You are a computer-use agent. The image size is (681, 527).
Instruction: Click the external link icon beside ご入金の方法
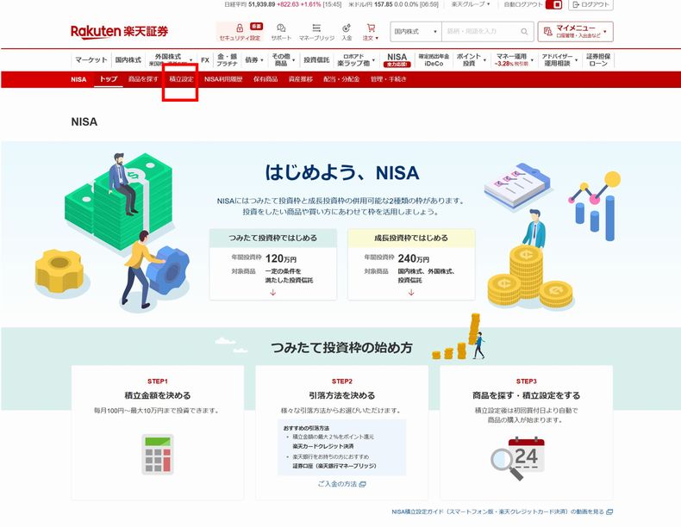(363, 484)
